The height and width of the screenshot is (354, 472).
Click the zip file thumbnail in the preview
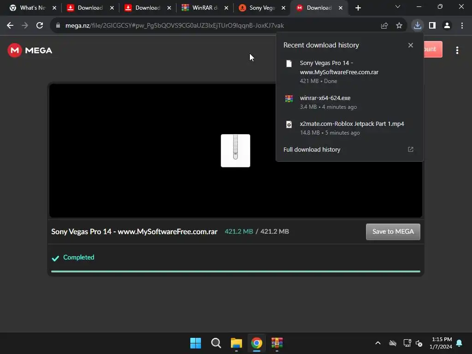point(236,151)
